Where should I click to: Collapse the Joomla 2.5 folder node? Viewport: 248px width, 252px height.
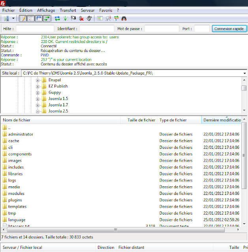point(38,111)
